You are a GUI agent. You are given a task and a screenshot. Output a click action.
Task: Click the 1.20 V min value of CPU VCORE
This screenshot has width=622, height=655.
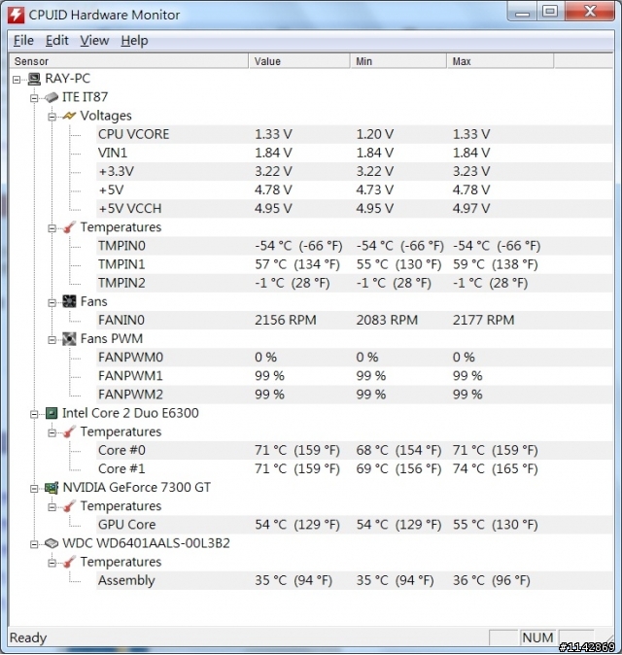375,134
